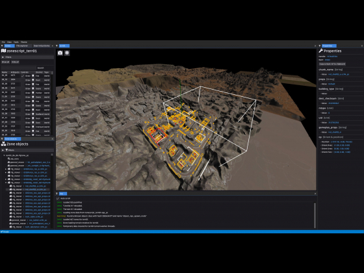The width and height of the screenshot is (364, 273).
Task: Collapse the root zone node in tree
Action: 4,155
